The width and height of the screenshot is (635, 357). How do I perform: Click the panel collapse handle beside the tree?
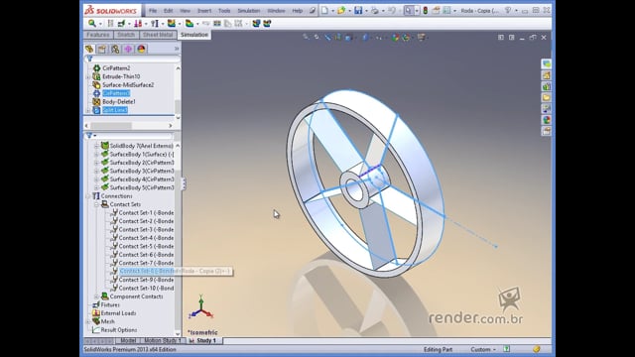coord(184,183)
